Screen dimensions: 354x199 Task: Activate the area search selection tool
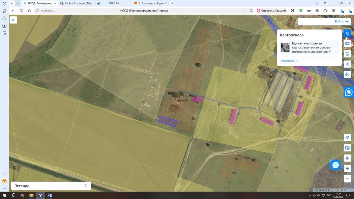pyautogui.click(x=348, y=54)
